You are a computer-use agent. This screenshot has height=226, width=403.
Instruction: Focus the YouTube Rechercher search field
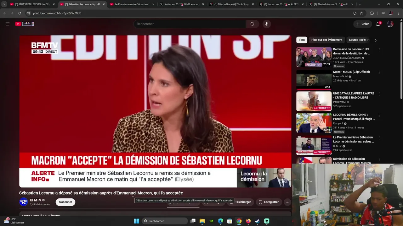click(190, 24)
